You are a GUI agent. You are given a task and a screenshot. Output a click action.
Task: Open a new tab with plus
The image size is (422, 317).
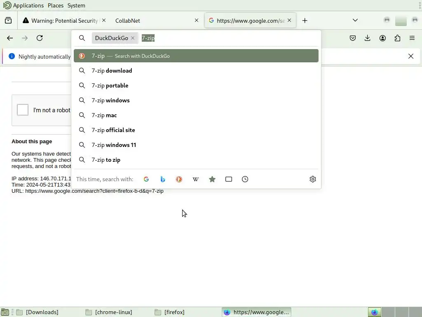click(x=305, y=21)
